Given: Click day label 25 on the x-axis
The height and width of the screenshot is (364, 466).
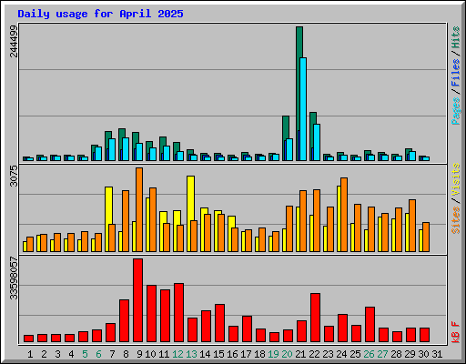Looking at the screenshot, I should pyautogui.click(x=355, y=354).
